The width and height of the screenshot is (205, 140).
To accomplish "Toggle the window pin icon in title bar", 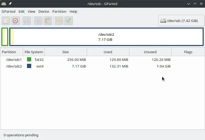I will click(x=10, y=4).
